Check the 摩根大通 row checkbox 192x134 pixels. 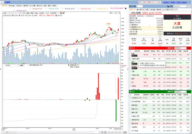tap(130, 112)
